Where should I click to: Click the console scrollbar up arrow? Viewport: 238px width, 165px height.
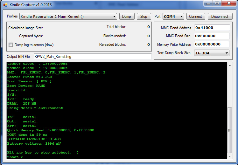pos(230,65)
